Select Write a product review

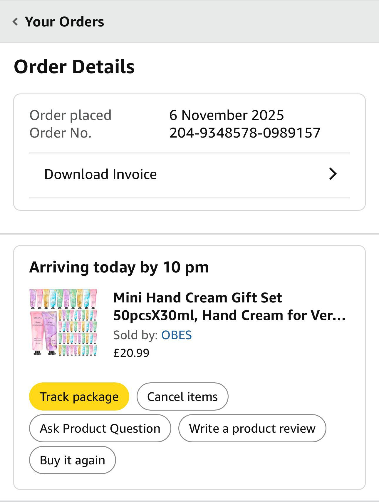[252, 429]
